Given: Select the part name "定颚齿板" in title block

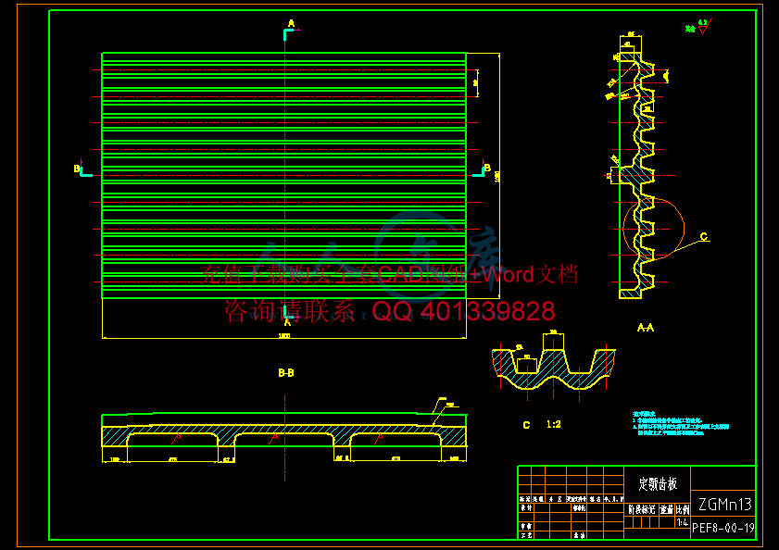Looking at the screenshot, I should pos(658,483).
